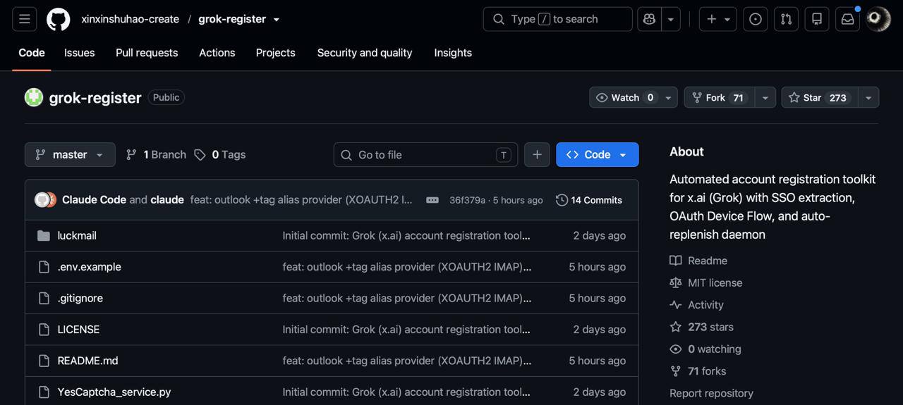Open the luckmail folder
The width and height of the screenshot is (903, 405).
pyautogui.click(x=77, y=235)
